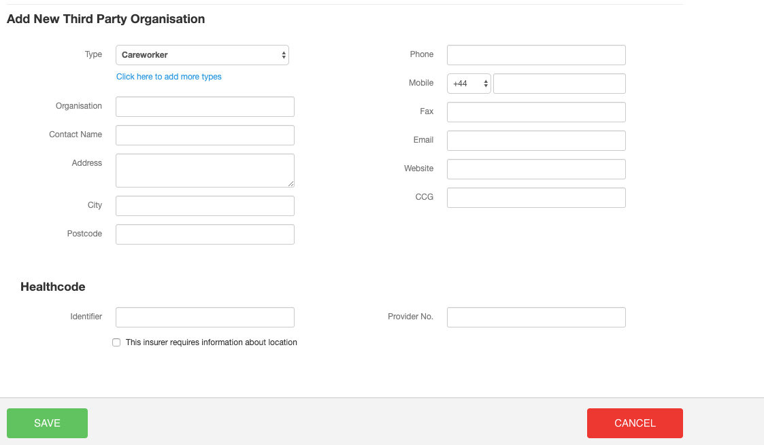Focus the Postcode field
Viewport: 764px width, 445px height.
205,234
